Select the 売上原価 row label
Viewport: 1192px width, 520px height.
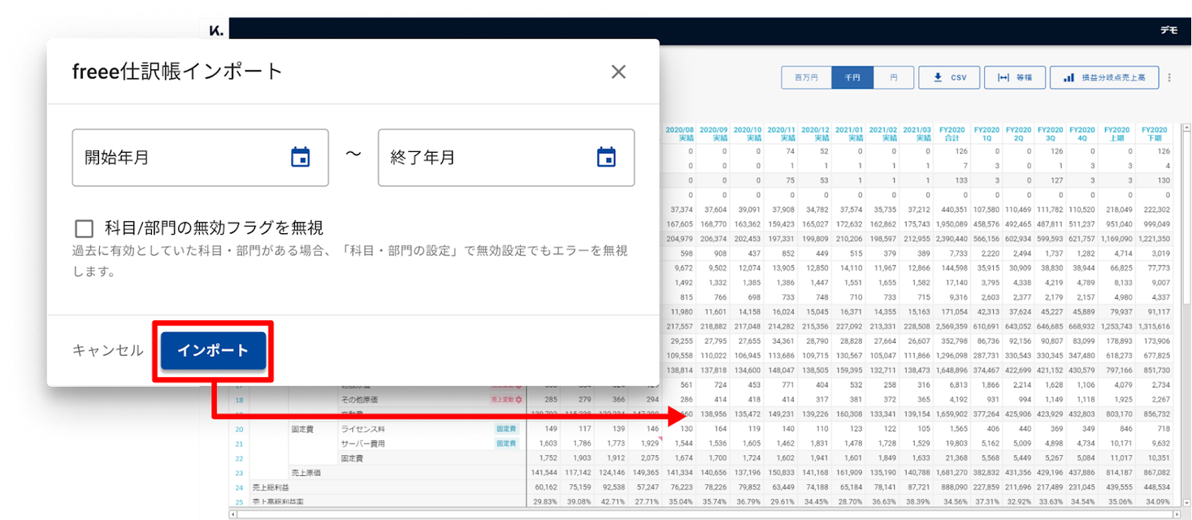[x=306, y=473]
